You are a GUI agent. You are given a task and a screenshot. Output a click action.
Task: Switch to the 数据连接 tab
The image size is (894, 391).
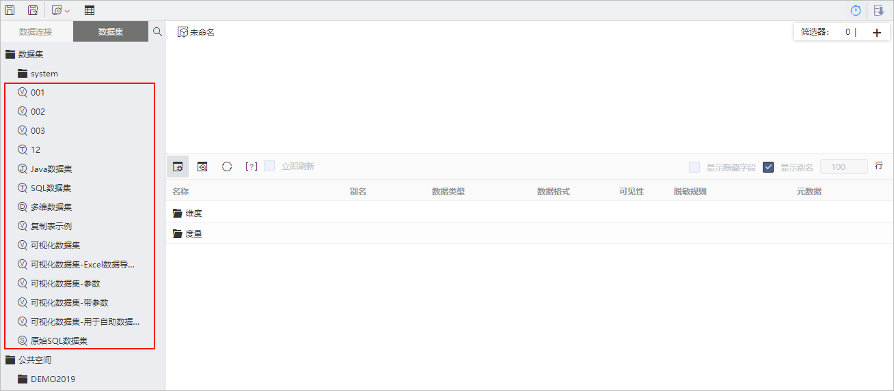[36, 31]
